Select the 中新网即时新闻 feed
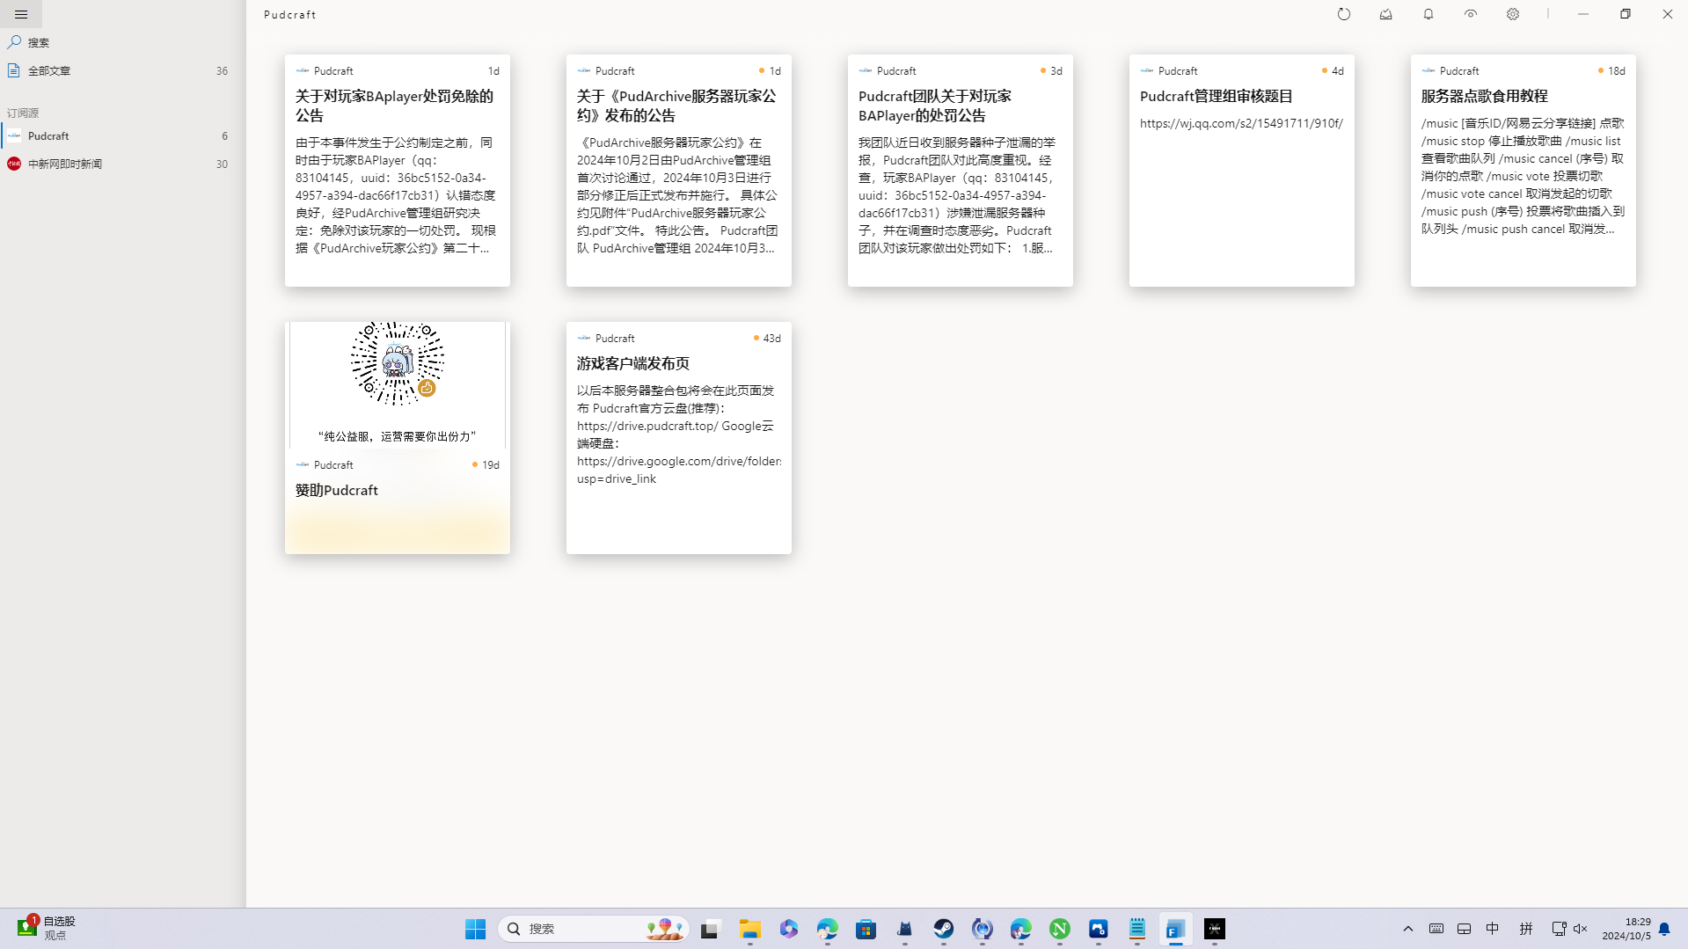 [122, 164]
